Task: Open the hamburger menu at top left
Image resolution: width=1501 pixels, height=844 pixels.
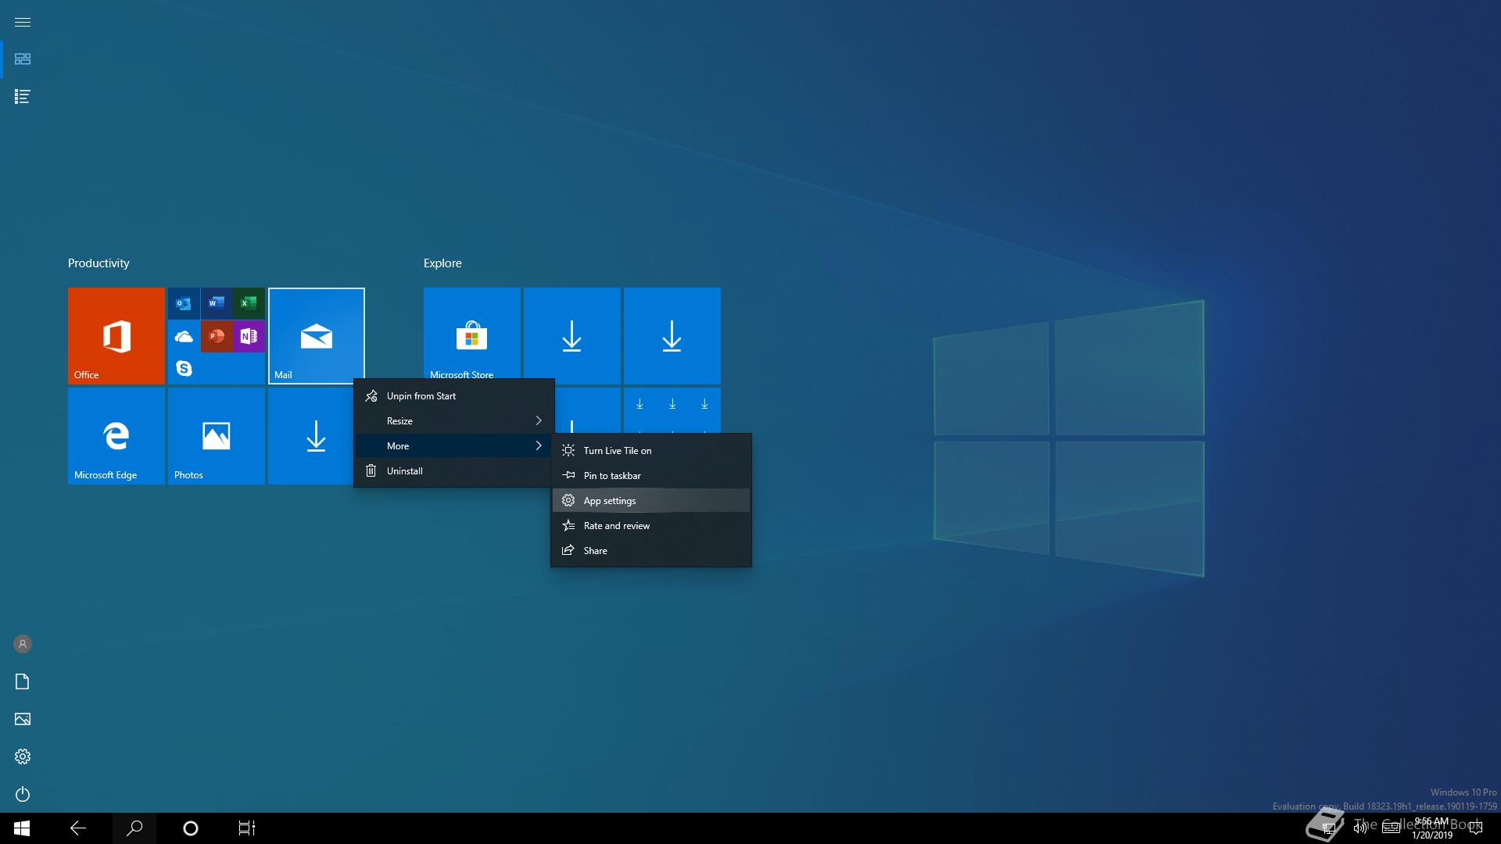Action: pyautogui.click(x=23, y=22)
